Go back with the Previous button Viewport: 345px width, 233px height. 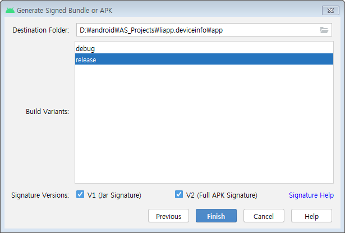click(168, 216)
